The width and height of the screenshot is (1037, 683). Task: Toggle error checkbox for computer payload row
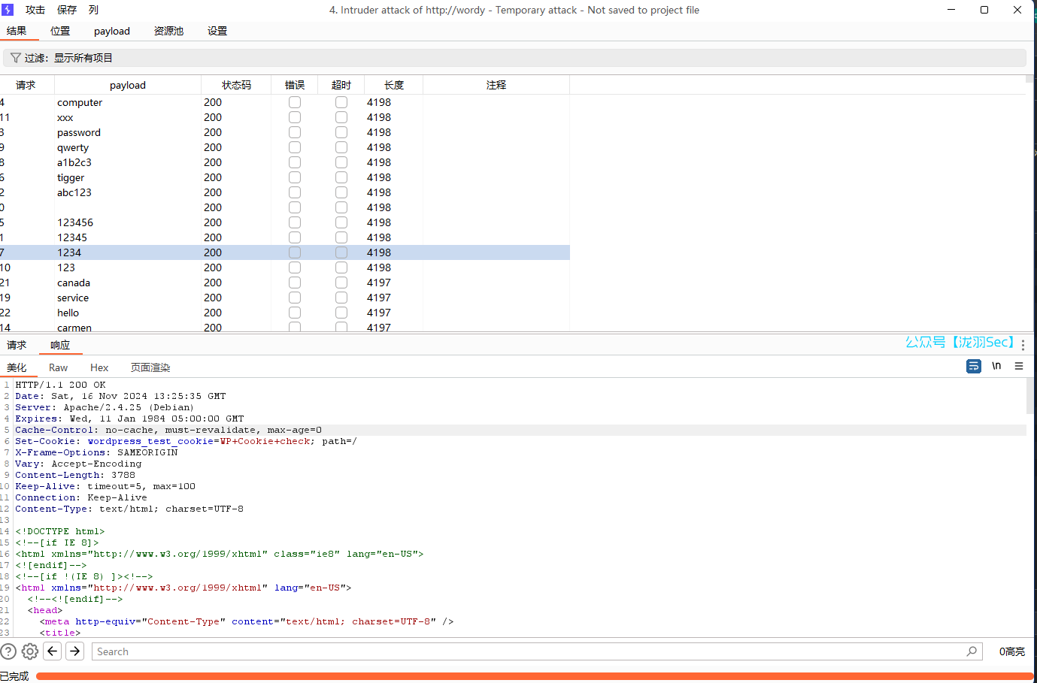295,102
